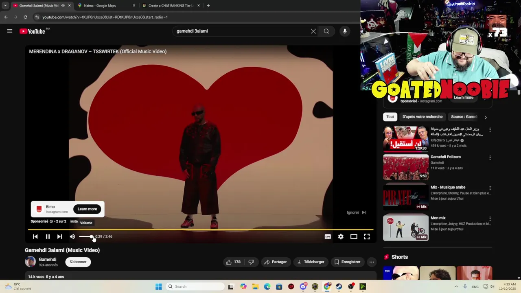This screenshot has width=521, height=293.
Task: Open the weather widget showing 19°C
Action: point(18,286)
